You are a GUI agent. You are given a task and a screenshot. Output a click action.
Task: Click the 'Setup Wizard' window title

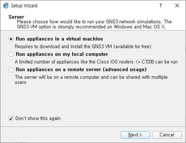24,5
